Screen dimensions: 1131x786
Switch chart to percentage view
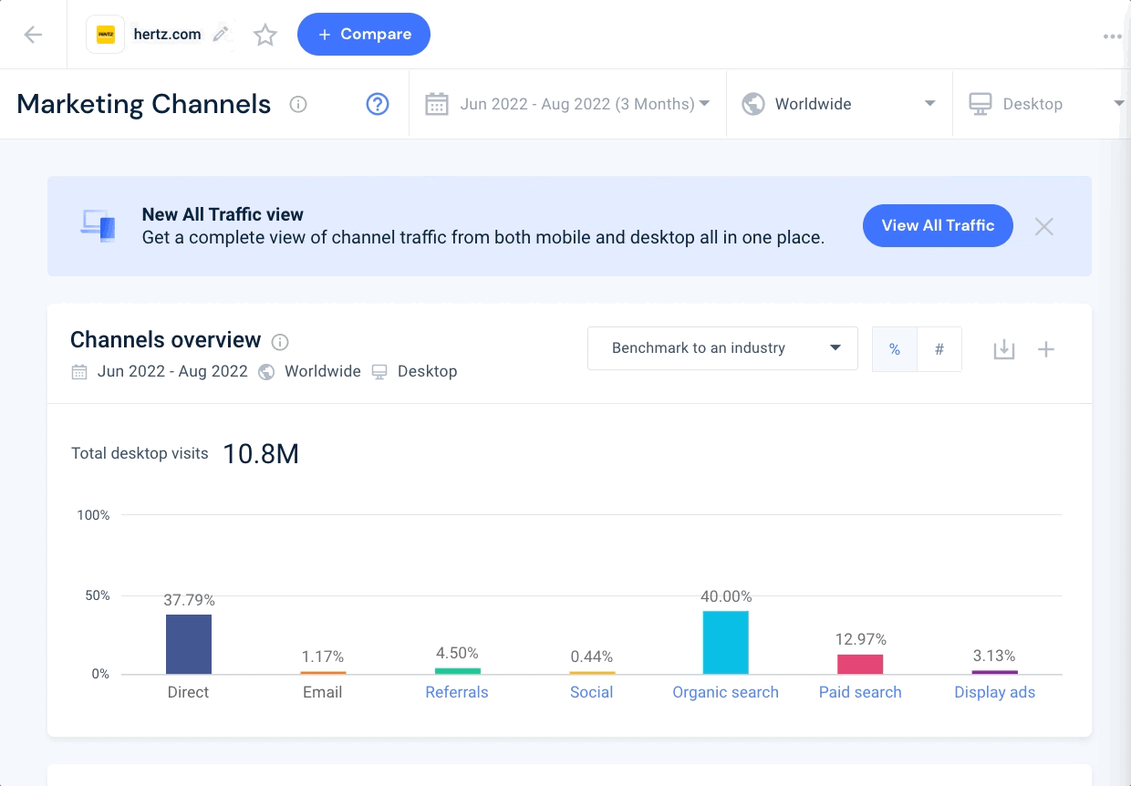(895, 349)
